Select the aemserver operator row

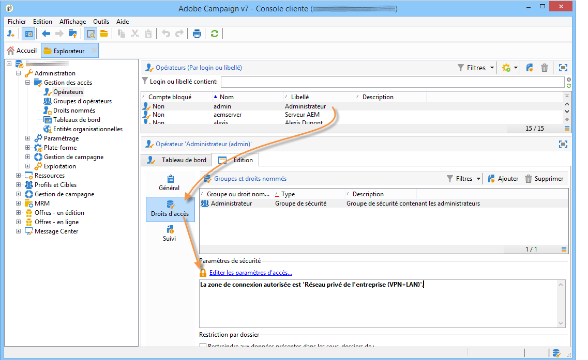pyautogui.click(x=353, y=115)
